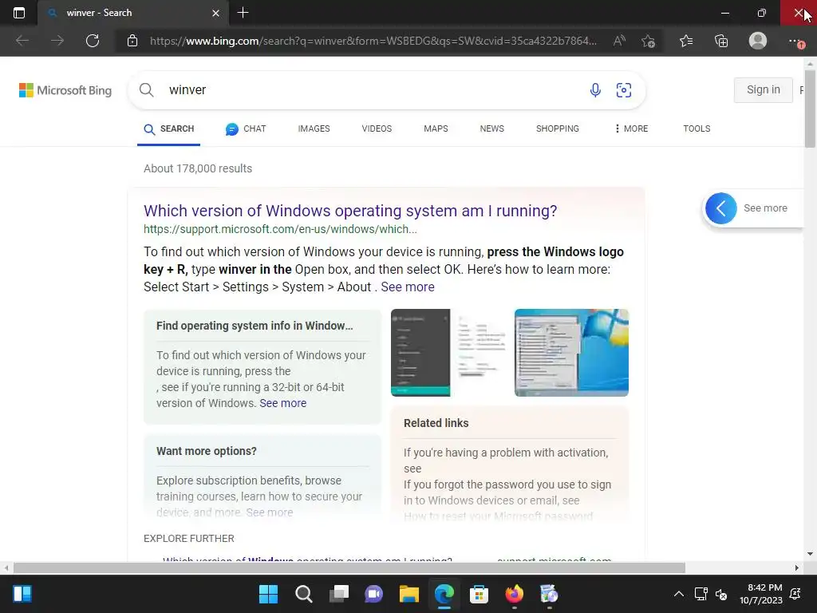Open Microsoft Store from the taskbar

479,594
